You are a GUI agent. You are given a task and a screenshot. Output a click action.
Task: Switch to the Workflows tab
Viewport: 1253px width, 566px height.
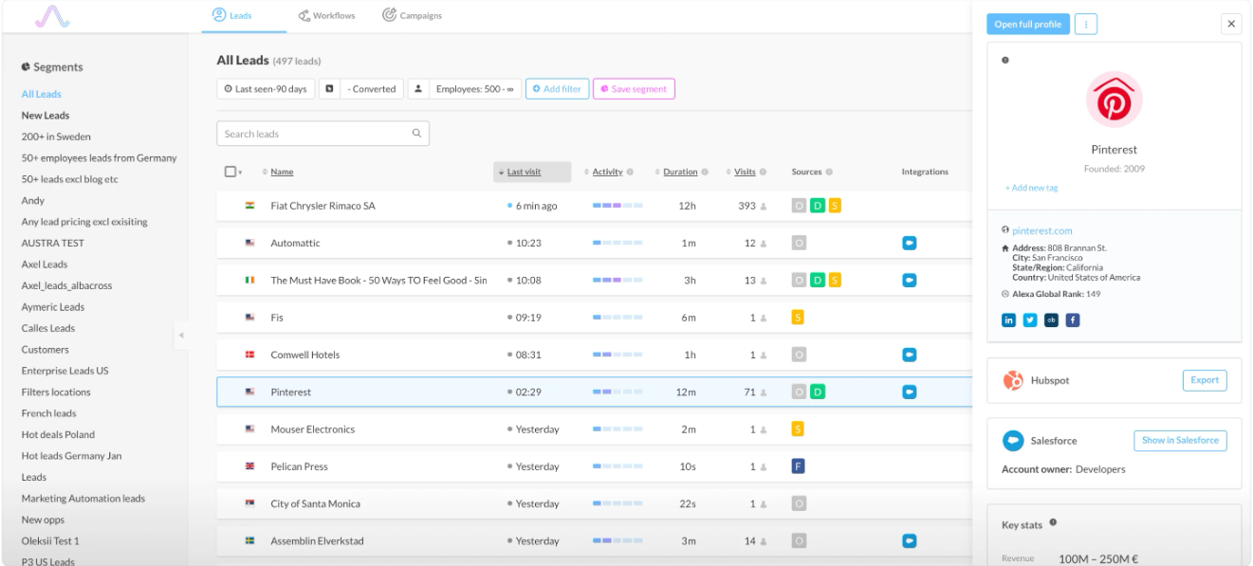pyautogui.click(x=326, y=16)
